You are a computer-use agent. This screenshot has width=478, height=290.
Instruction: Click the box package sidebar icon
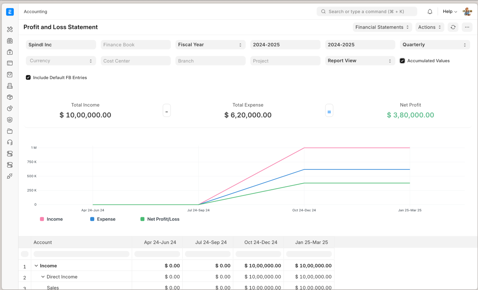[10, 97]
